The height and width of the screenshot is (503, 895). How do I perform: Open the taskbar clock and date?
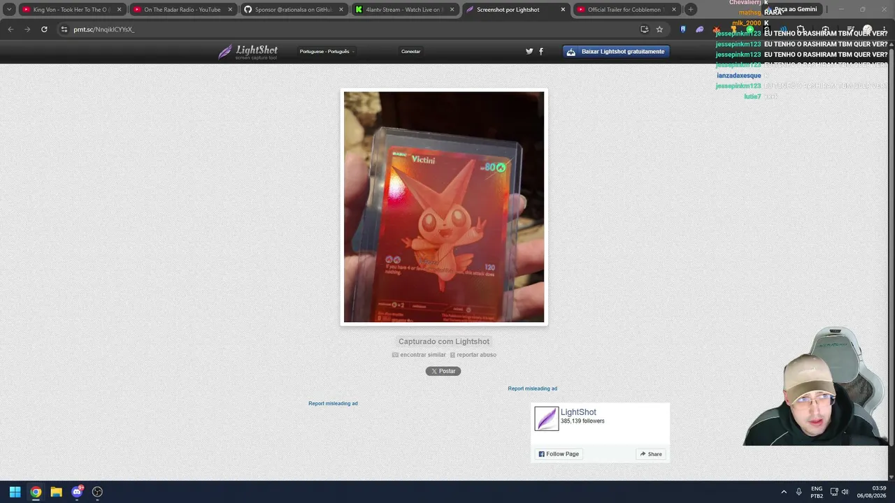coord(873,492)
